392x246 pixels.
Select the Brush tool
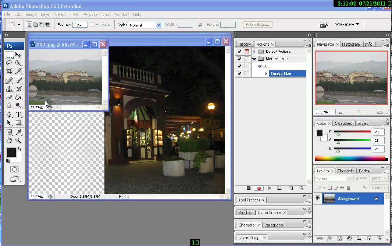click(x=18, y=81)
